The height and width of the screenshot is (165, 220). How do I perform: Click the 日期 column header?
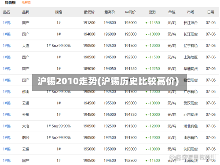point(211,12)
